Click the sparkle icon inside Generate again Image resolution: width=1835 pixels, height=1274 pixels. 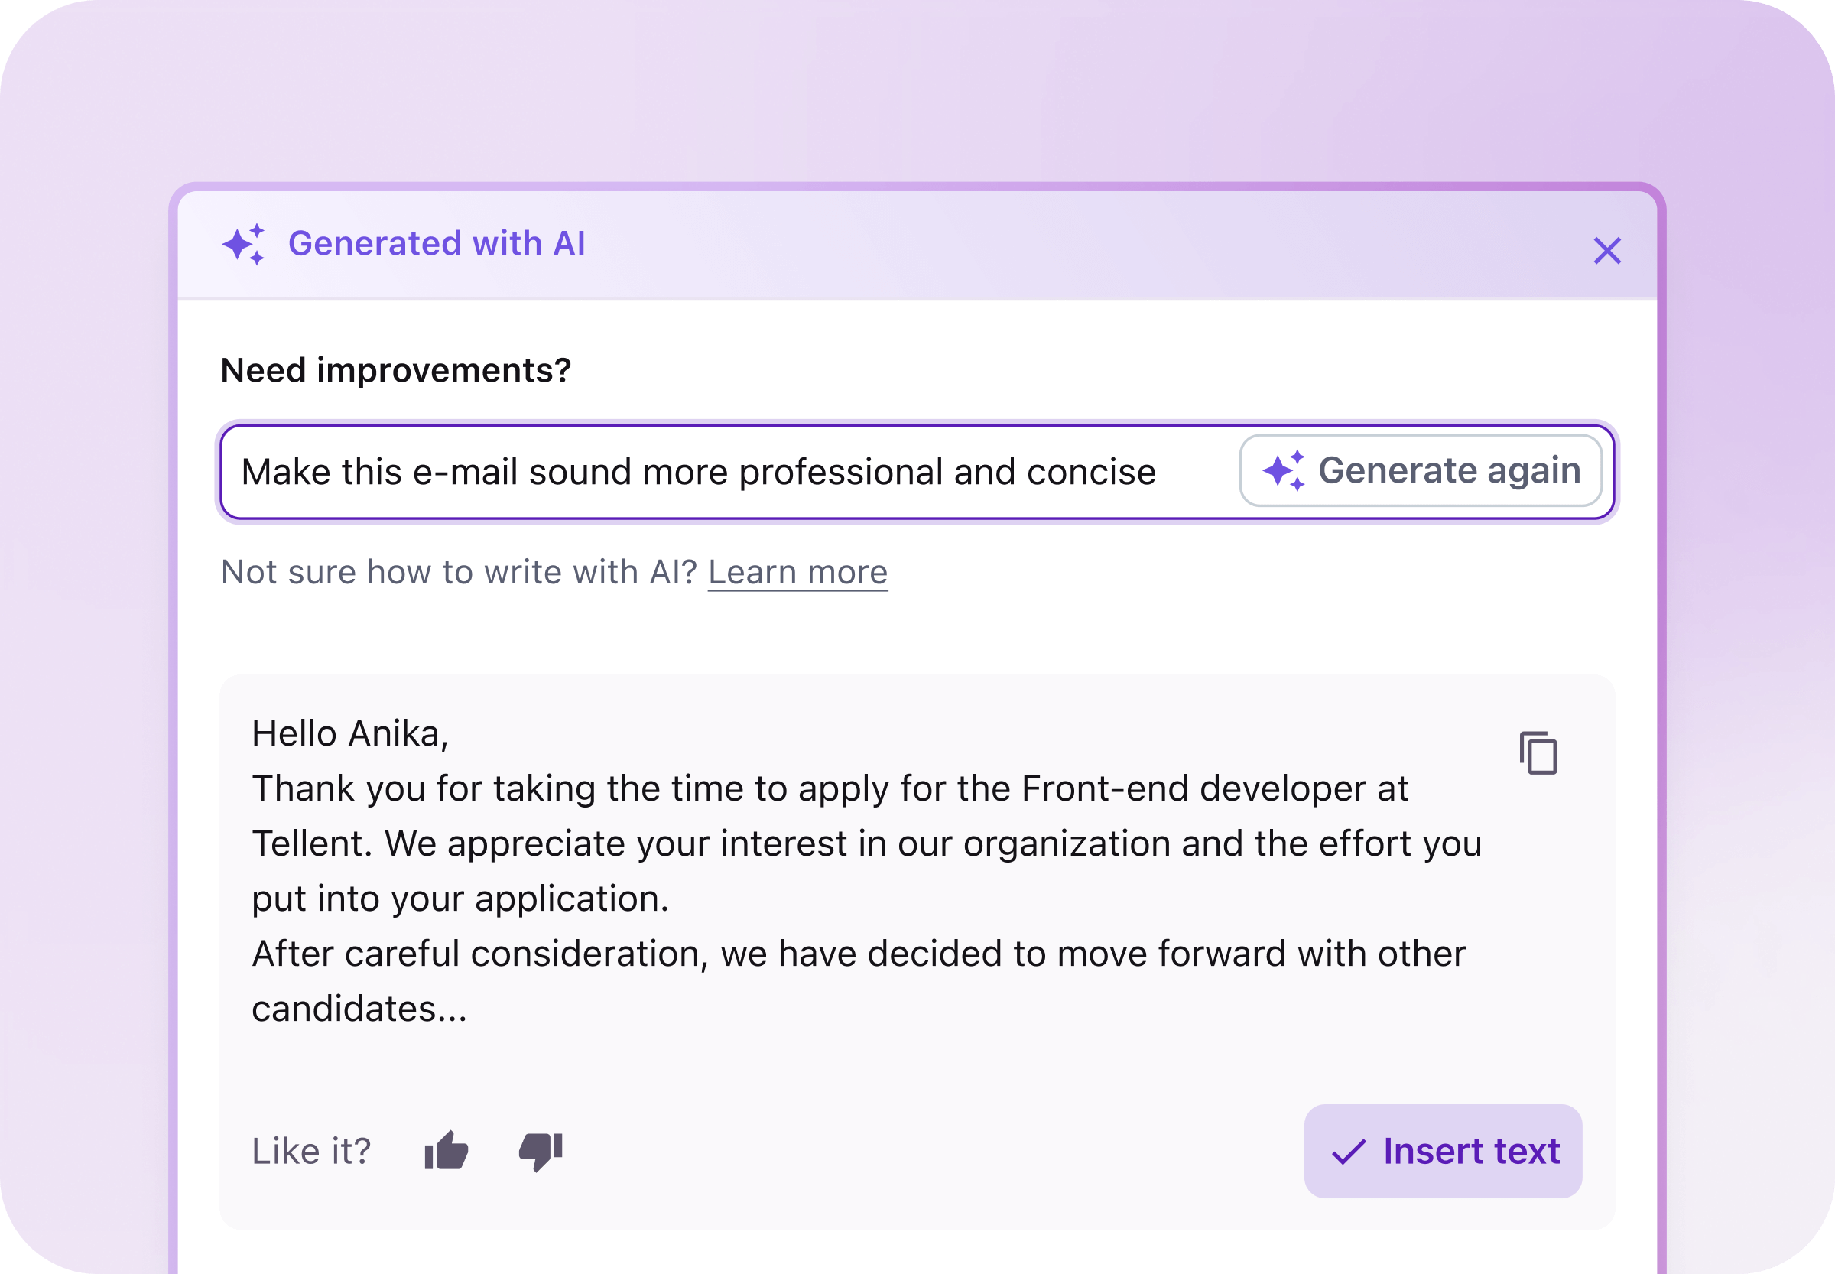pos(1284,470)
